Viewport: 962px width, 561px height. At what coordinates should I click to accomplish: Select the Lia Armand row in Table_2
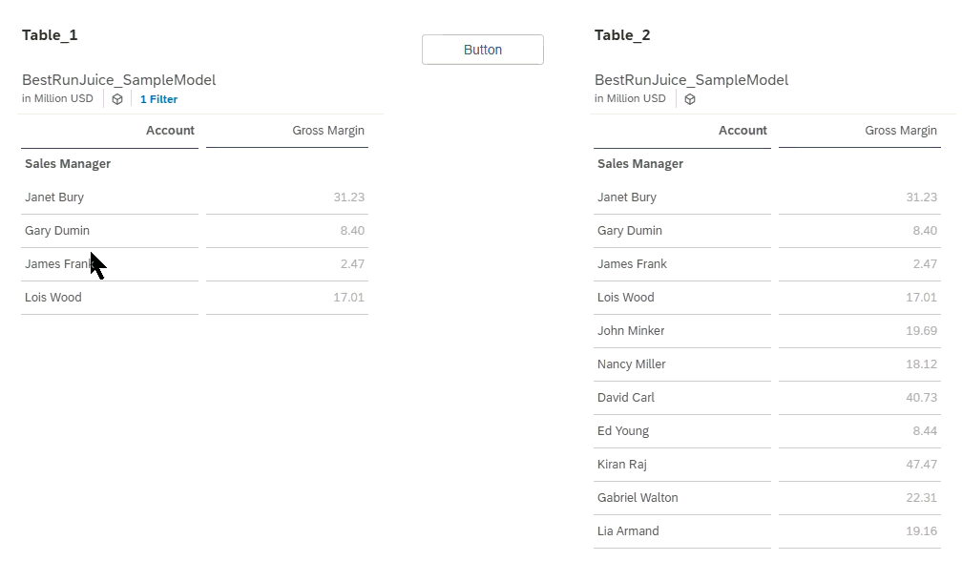pyautogui.click(x=626, y=530)
